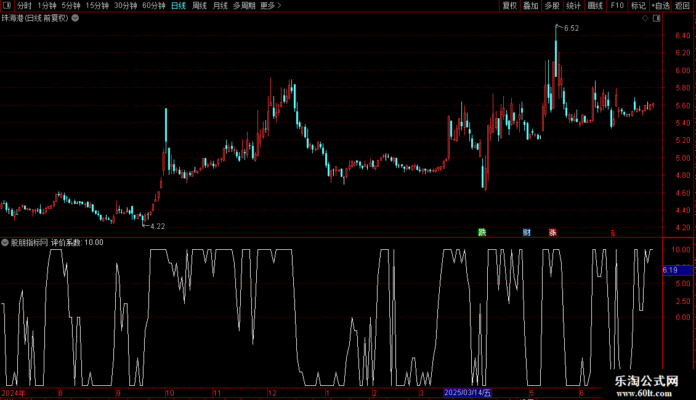Viewport: 696px width, 400px height.
Task: Expand the 更多 more periods menu
Action: (x=270, y=6)
